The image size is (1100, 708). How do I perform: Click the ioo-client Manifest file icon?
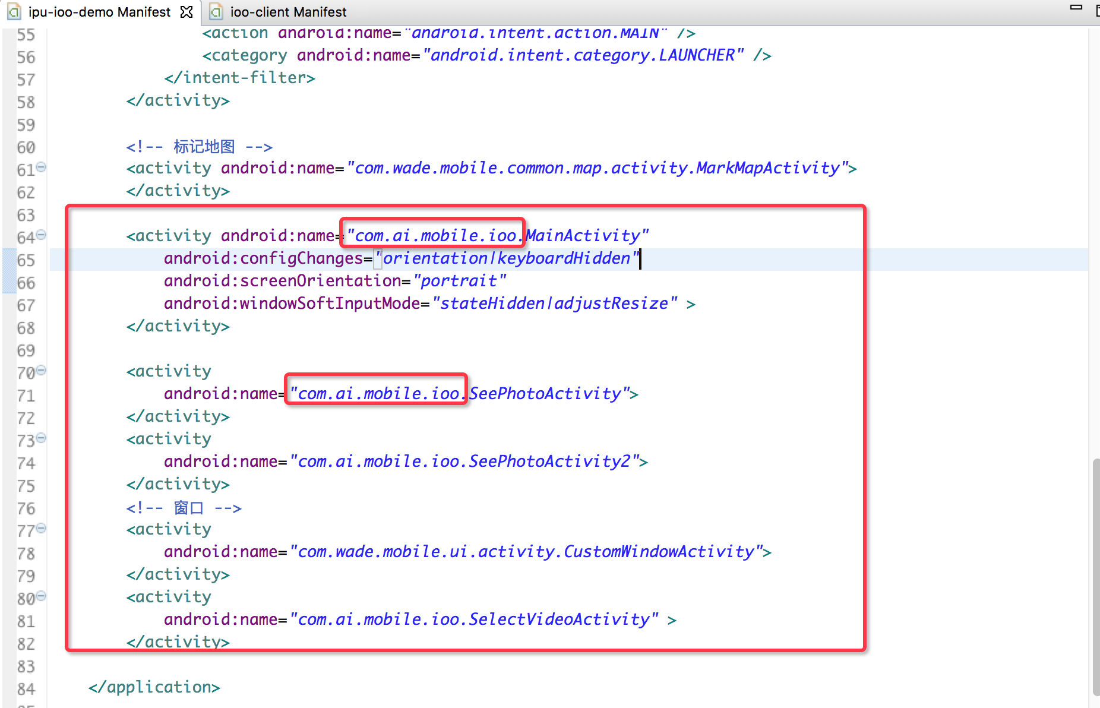(217, 12)
